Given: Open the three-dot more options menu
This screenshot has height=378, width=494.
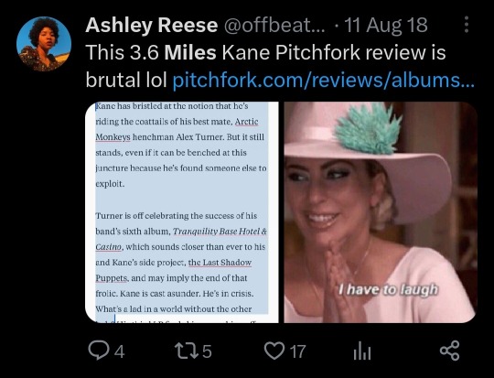Looking at the screenshot, I should click(467, 25).
